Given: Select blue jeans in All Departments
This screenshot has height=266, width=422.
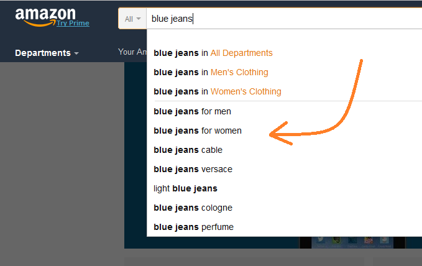Looking at the screenshot, I should tap(213, 53).
